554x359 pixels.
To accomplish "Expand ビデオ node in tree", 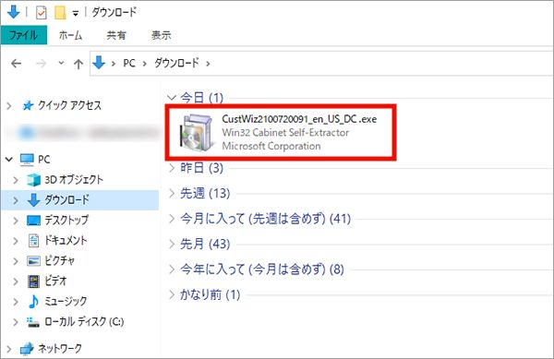I will pos(16,281).
